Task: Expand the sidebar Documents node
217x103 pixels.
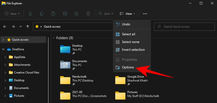Action: click(x=5, y=88)
